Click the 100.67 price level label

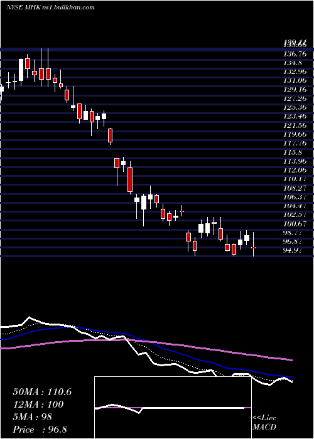coord(295,224)
